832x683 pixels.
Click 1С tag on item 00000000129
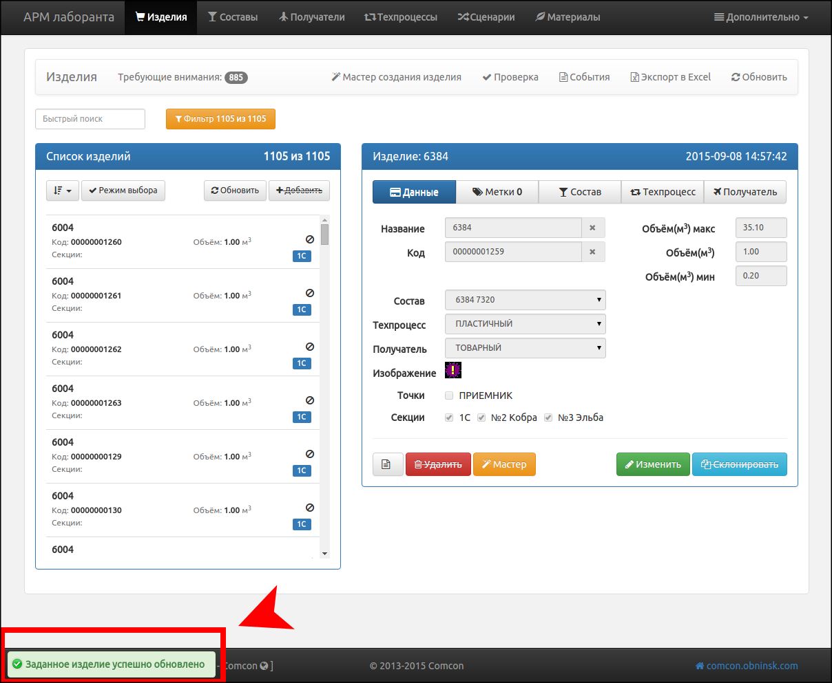[x=302, y=470]
